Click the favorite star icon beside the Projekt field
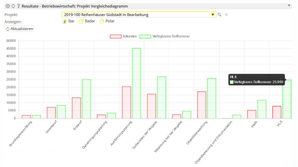 click(226, 15)
